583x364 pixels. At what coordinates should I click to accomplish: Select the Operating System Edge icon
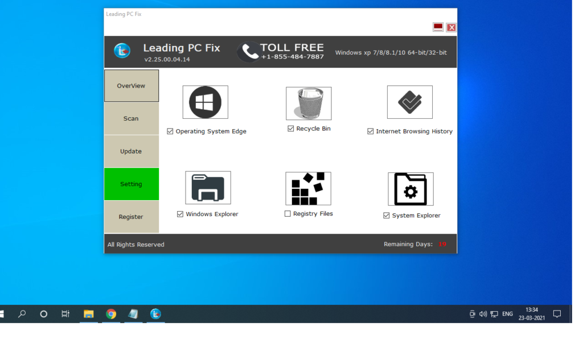coord(205,102)
